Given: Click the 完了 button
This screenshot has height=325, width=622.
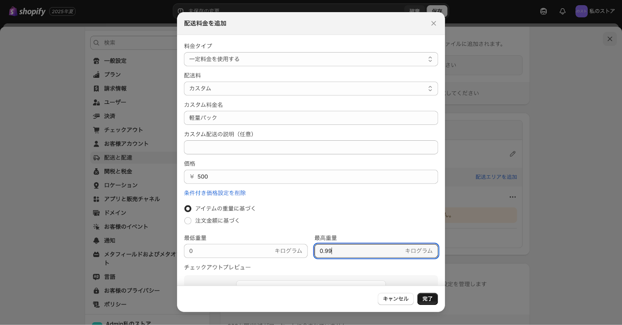Looking at the screenshot, I should [x=428, y=299].
